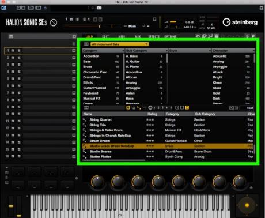
Task: Mute slot 16 in the rack
Action: click(13, 156)
